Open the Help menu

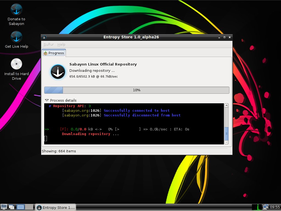pyautogui.click(x=61, y=44)
